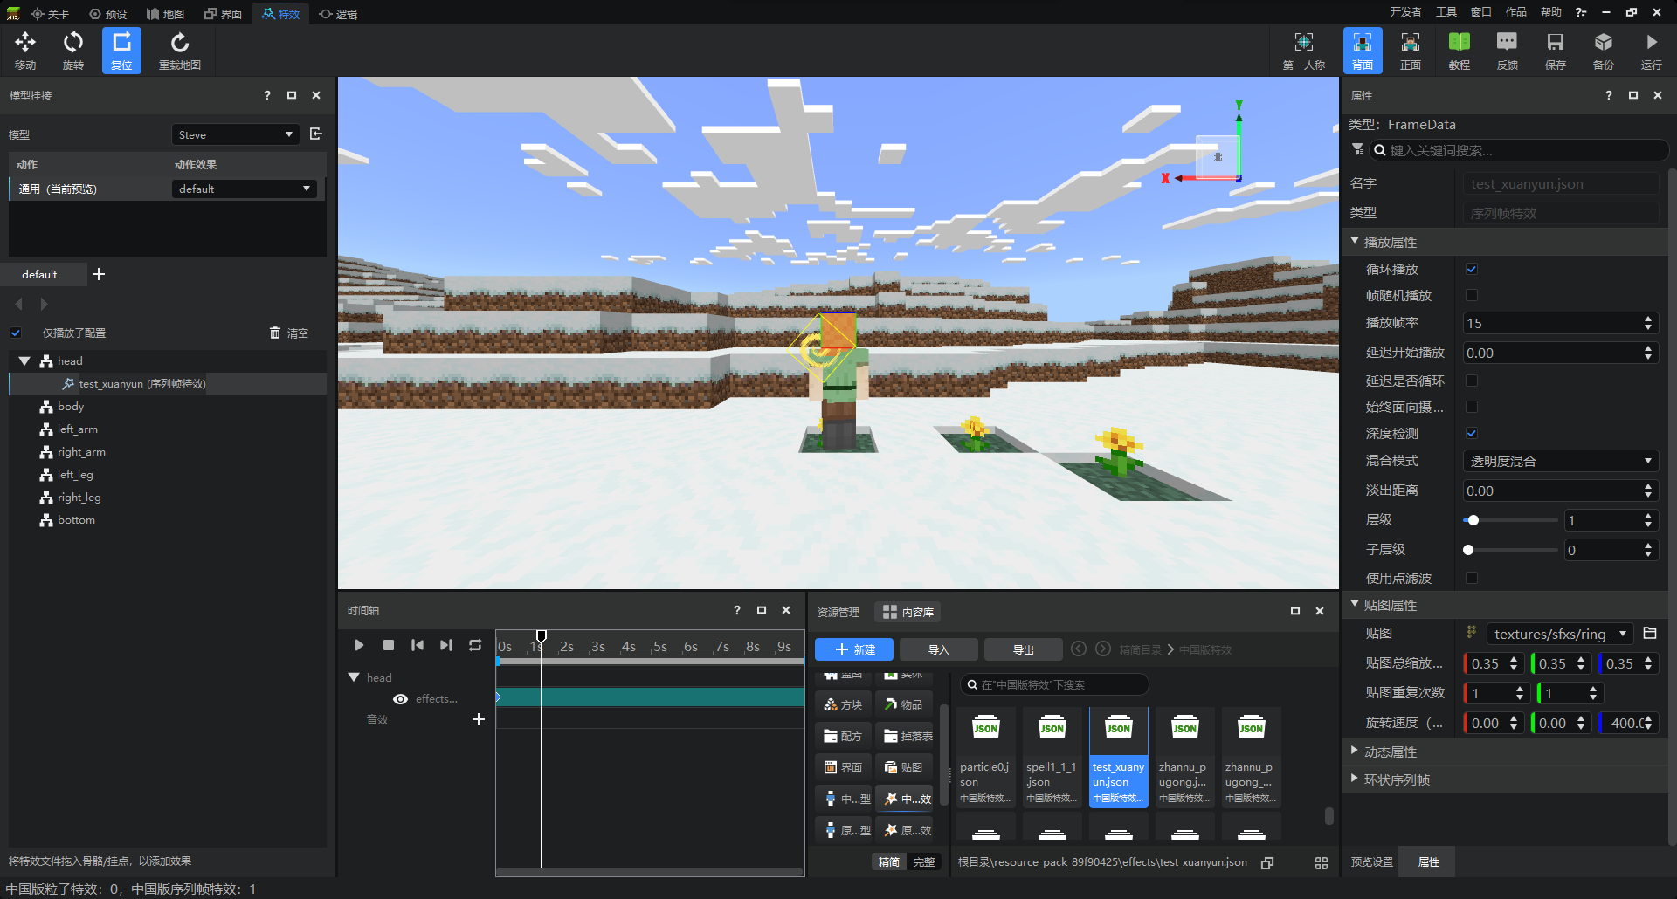Open the default action effect dropdown
This screenshot has height=899, width=1677.
tap(244, 189)
